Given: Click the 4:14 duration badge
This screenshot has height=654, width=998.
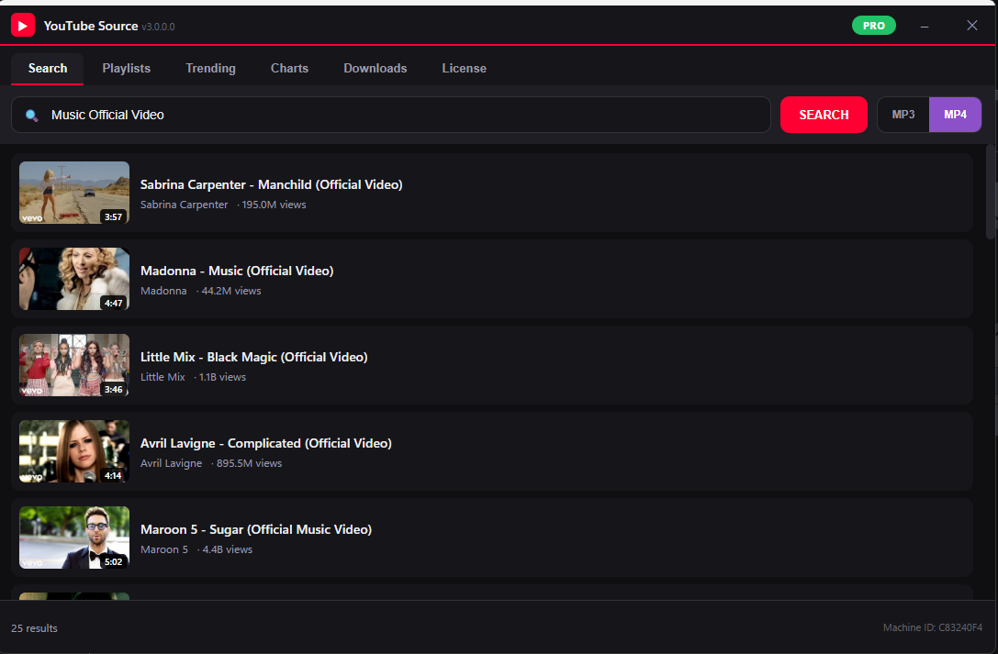Looking at the screenshot, I should coord(113,475).
